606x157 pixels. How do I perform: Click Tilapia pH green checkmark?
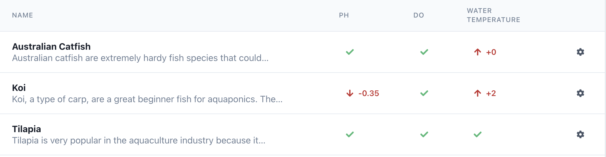pos(350,134)
